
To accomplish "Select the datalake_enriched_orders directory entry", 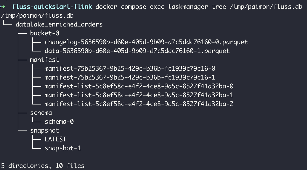I will 59,24.
